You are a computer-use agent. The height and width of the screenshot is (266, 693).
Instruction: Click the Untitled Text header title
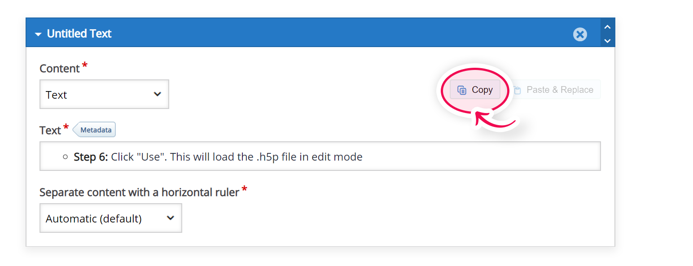click(x=79, y=34)
